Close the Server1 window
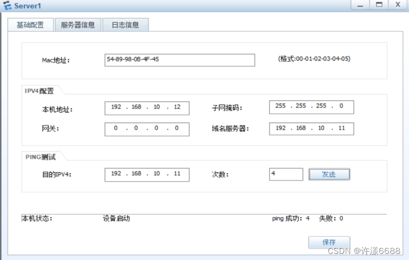 [398, 5]
